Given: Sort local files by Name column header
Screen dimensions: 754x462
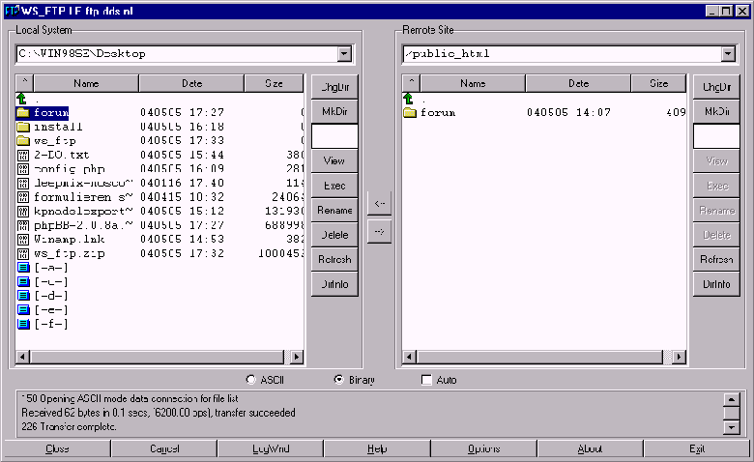Looking at the screenshot, I should (x=86, y=84).
